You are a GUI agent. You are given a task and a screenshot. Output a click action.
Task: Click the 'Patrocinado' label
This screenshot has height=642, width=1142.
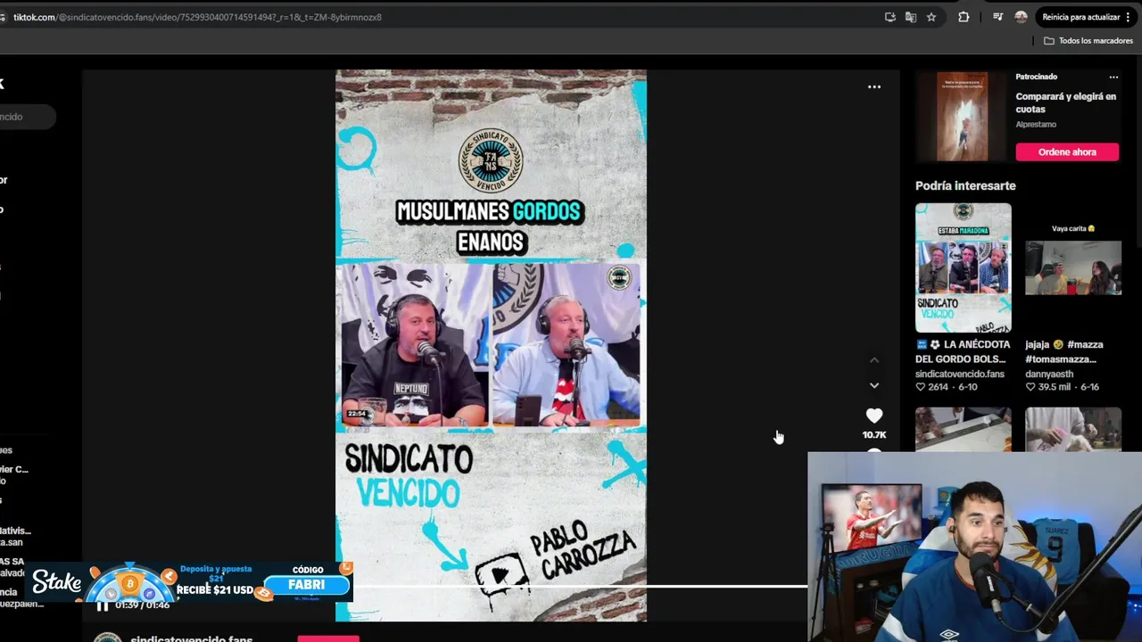[x=1036, y=77]
